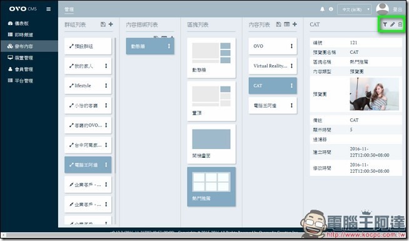The height and width of the screenshot is (241, 409).
Task: Click the pencil edit icon for CAT
Action: (392, 24)
